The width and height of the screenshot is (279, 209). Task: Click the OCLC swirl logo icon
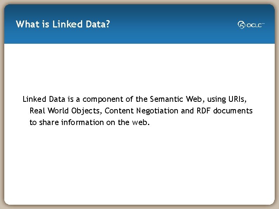coord(241,25)
